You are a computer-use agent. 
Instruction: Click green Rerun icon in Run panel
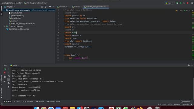(x=5, y=69)
